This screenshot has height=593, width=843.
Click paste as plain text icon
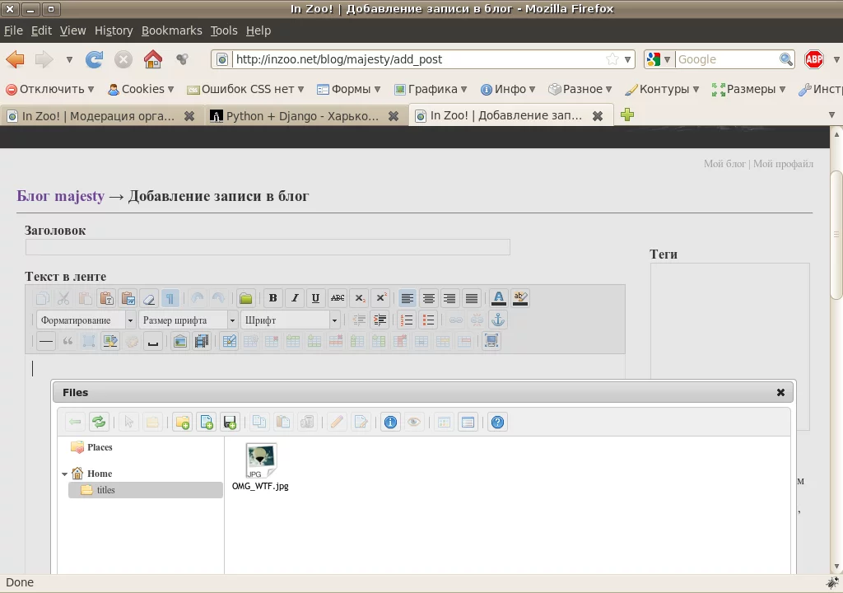106,298
